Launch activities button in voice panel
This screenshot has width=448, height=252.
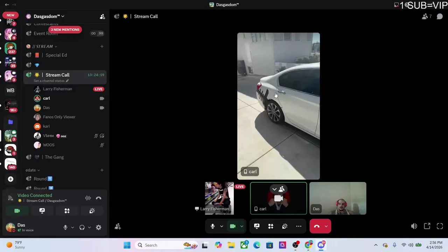pos(67,211)
